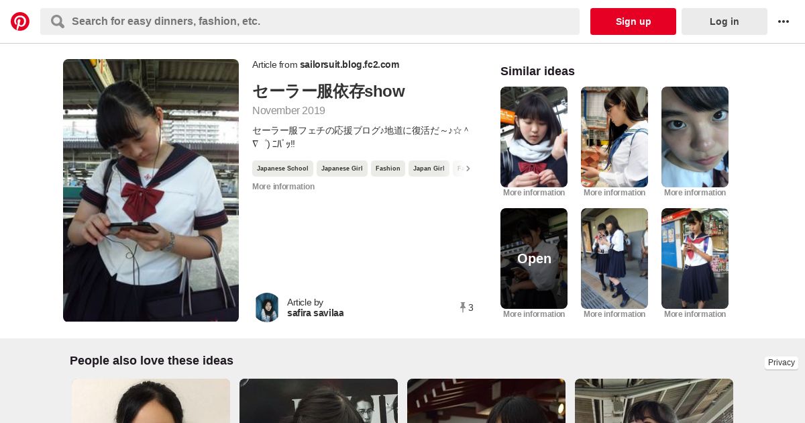Open the main pin image
This screenshot has width=805, height=423.
coord(151,191)
